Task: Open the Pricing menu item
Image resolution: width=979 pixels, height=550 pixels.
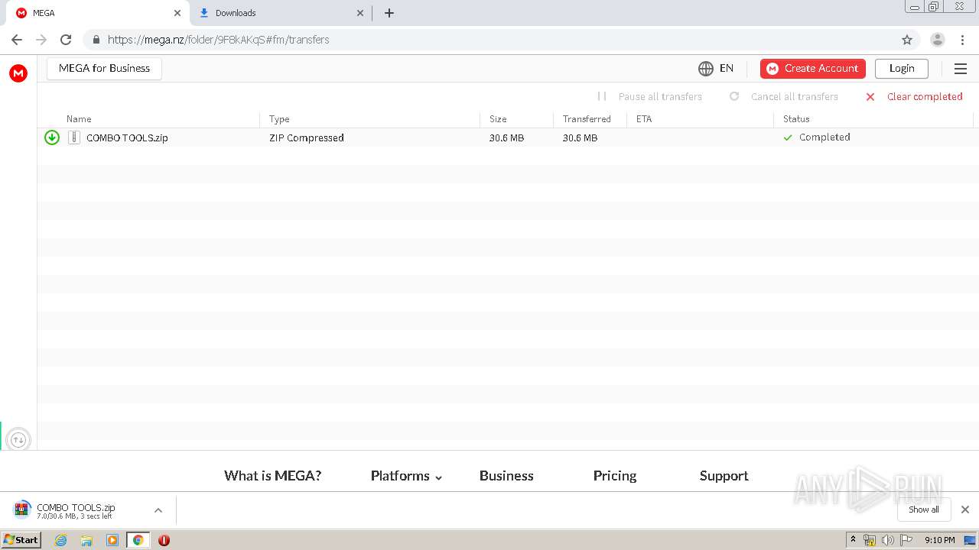Action: [x=615, y=476]
